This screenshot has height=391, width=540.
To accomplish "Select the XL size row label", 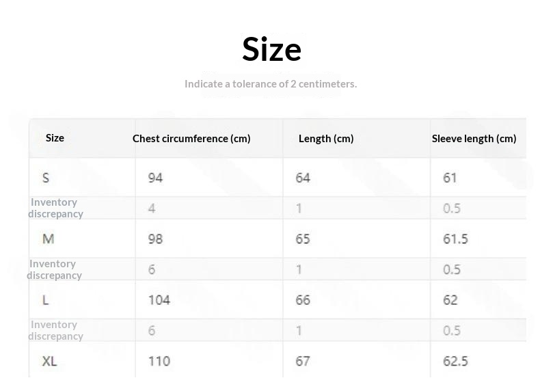I will tap(50, 361).
